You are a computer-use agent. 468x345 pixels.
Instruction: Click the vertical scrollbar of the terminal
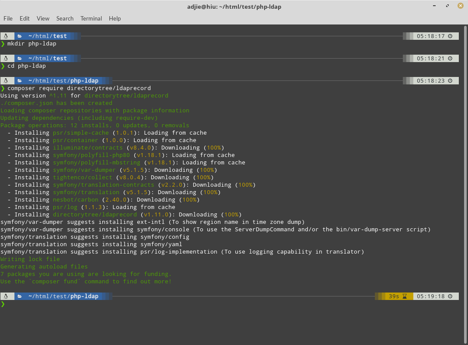coord(465,185)
